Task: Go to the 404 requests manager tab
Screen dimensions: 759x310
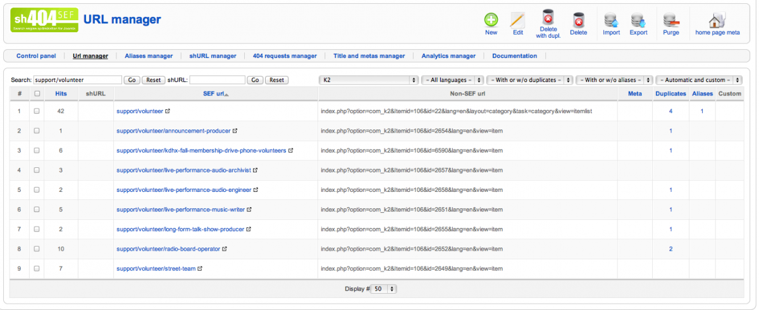Action: [x=285, y=56]
